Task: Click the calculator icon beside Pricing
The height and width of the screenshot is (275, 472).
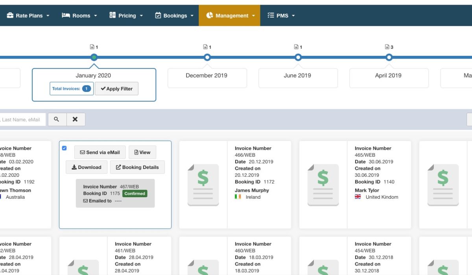Action: point(112,15)
